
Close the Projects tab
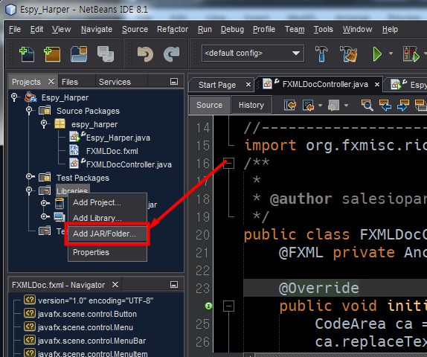51,81
